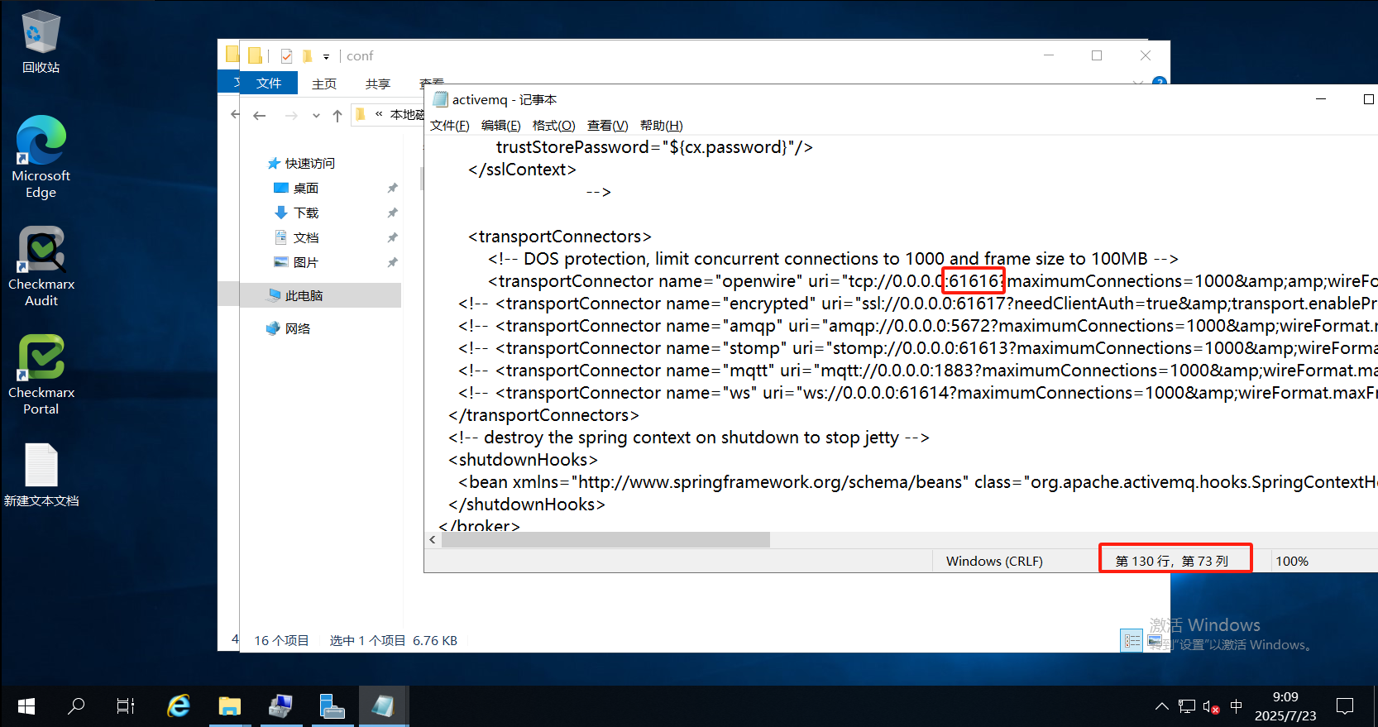Click the new folder icon in Explorer quick access toolbar

pos(307,56)
